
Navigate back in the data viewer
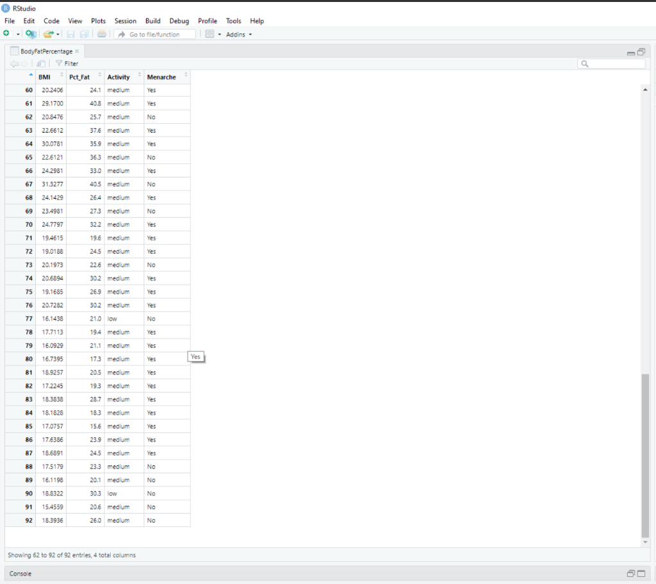click(13, 63)
